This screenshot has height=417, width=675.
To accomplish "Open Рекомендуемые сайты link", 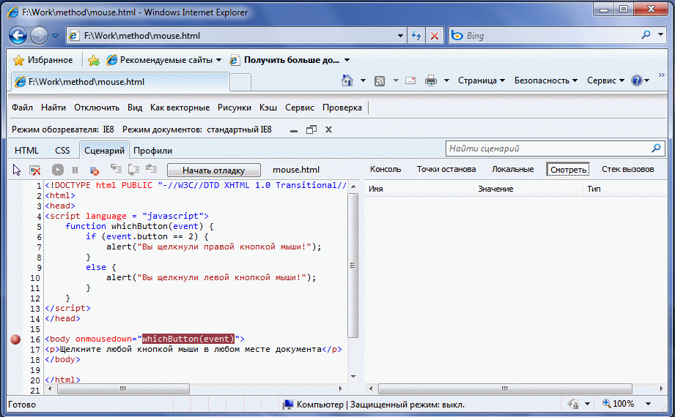I will coord(164,60).
